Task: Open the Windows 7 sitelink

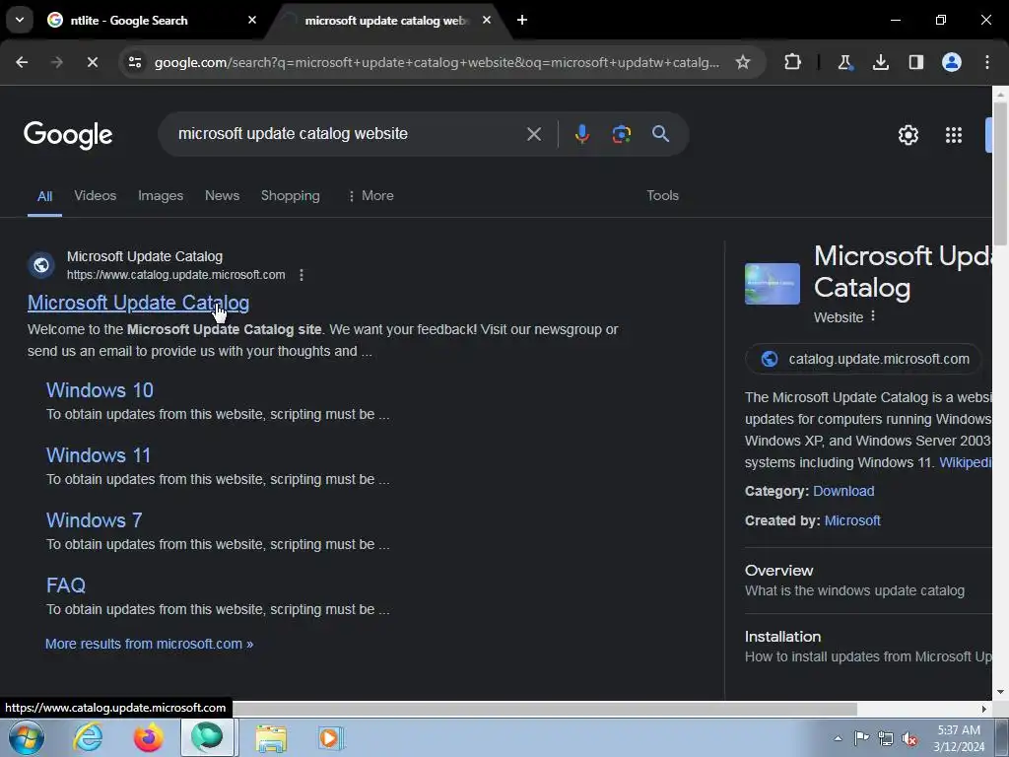Action: pos(94,520)
